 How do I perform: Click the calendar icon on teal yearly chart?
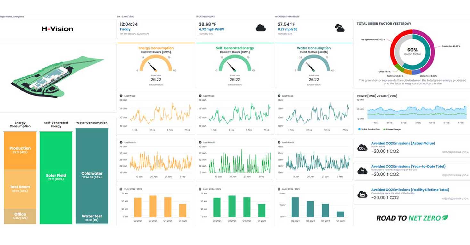[279, 189]
